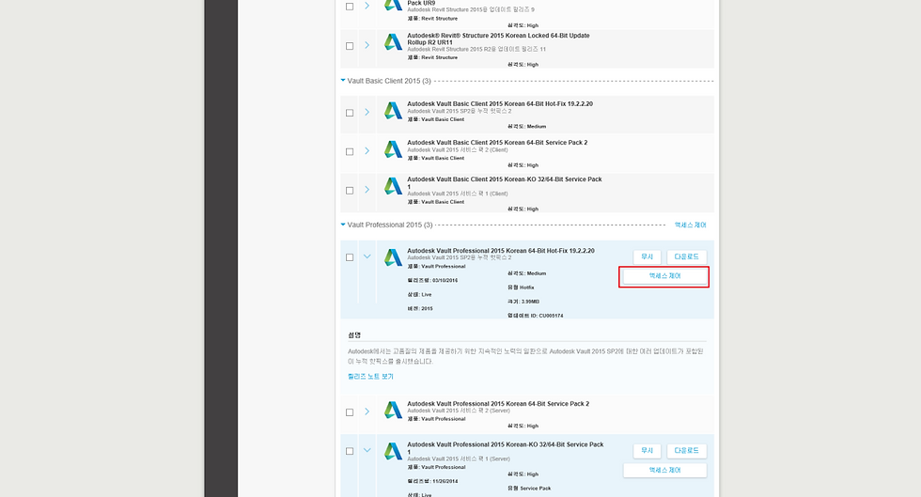Select checkbox for Vault Professional 64-Bit Service Pack 2

350,412
